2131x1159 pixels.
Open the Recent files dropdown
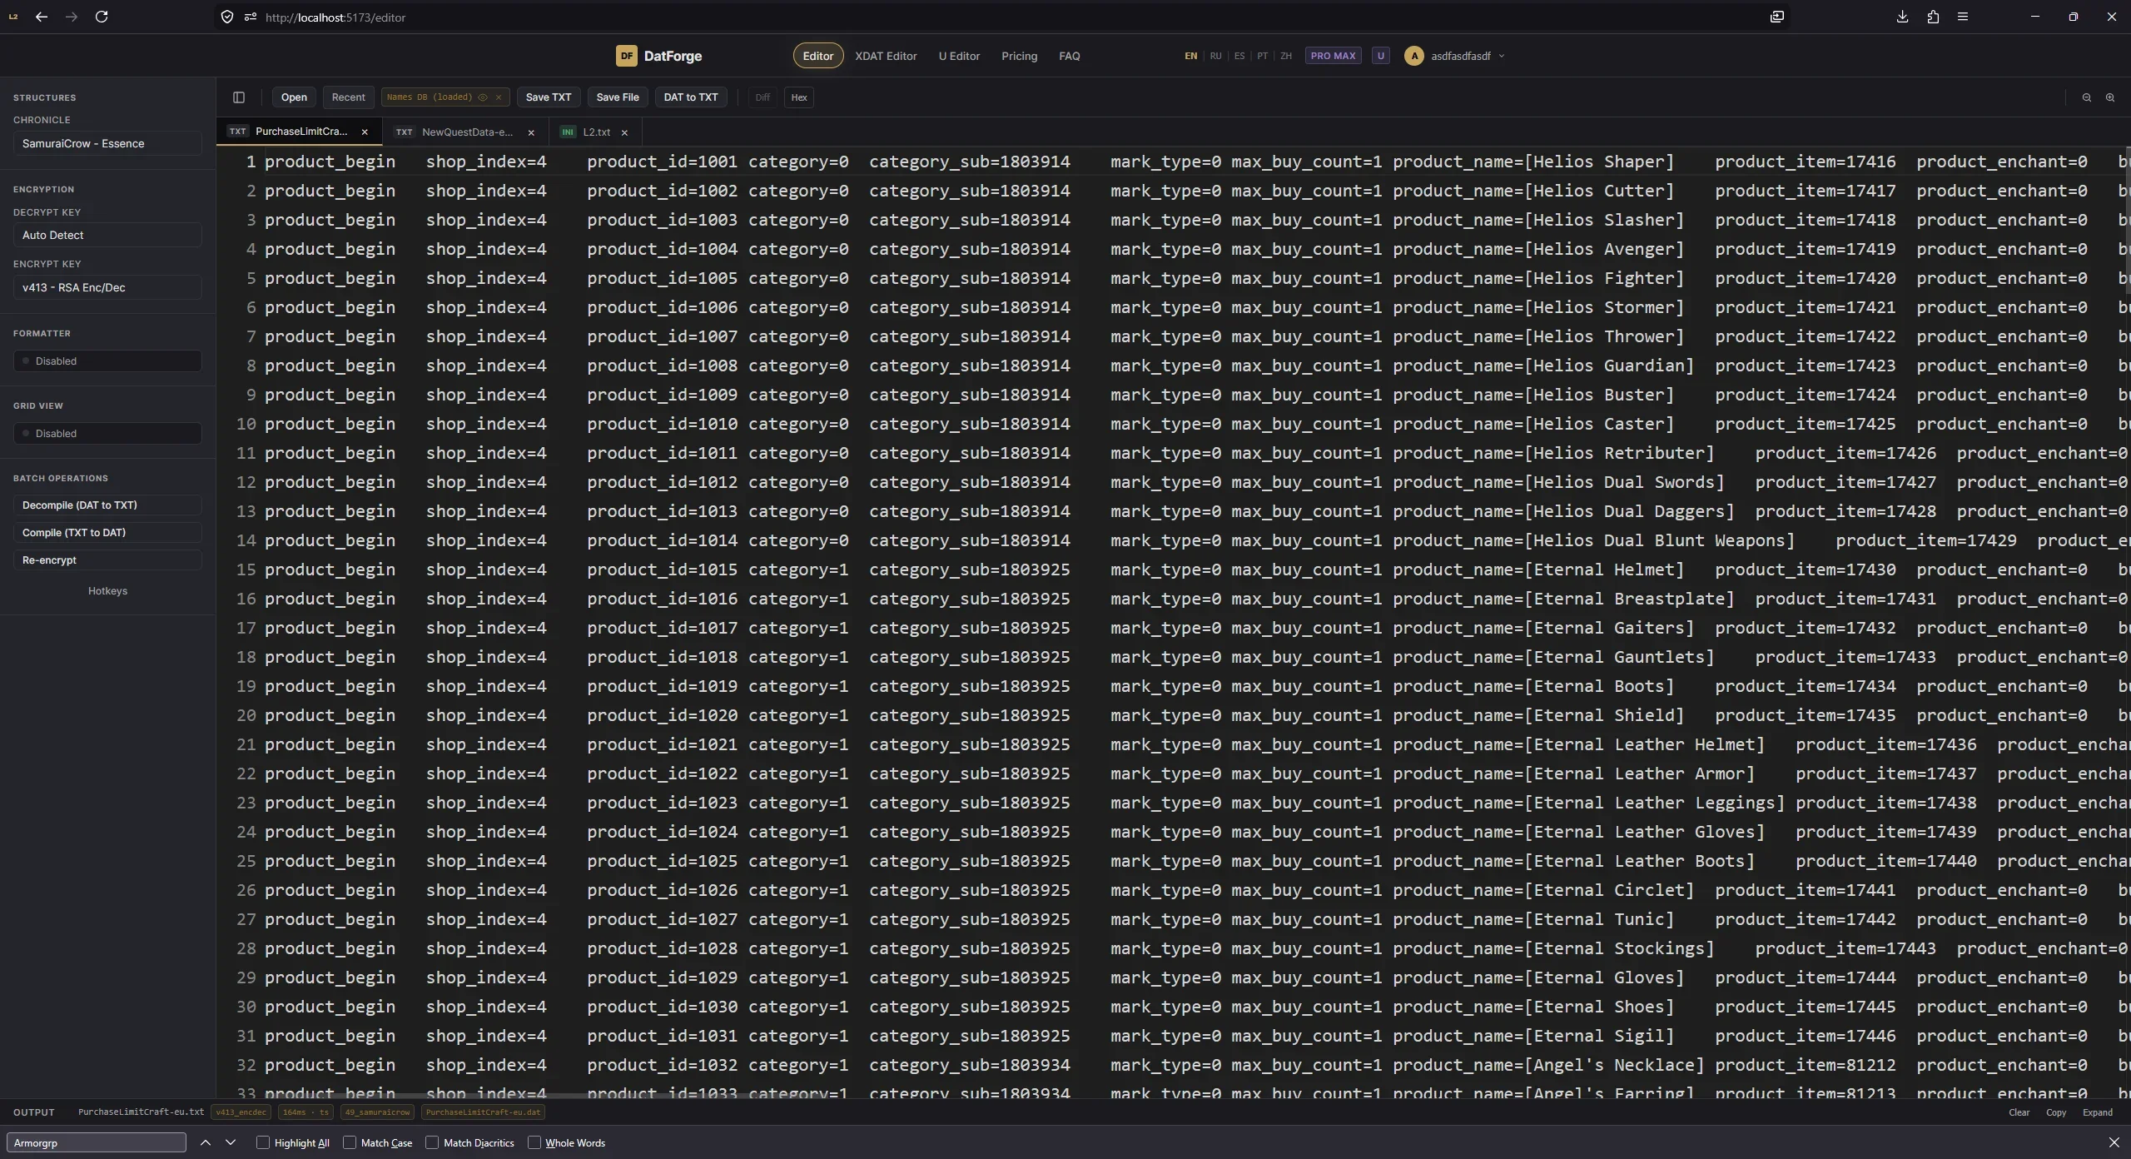(348, 97)
